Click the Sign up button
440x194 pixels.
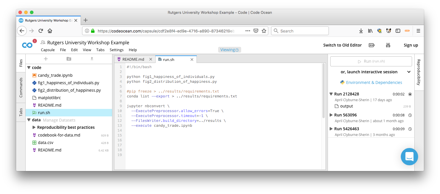pyautogui.click(x=411, y=45)
